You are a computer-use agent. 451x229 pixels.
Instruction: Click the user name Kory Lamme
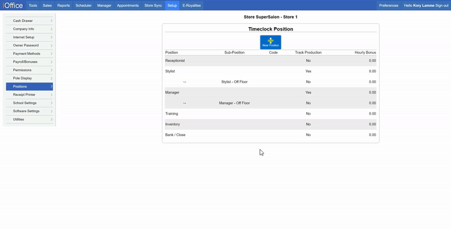point(424,6)
